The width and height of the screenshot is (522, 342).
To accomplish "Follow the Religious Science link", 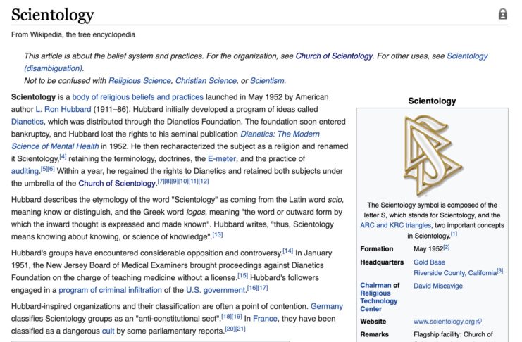I will coord(139,80).
